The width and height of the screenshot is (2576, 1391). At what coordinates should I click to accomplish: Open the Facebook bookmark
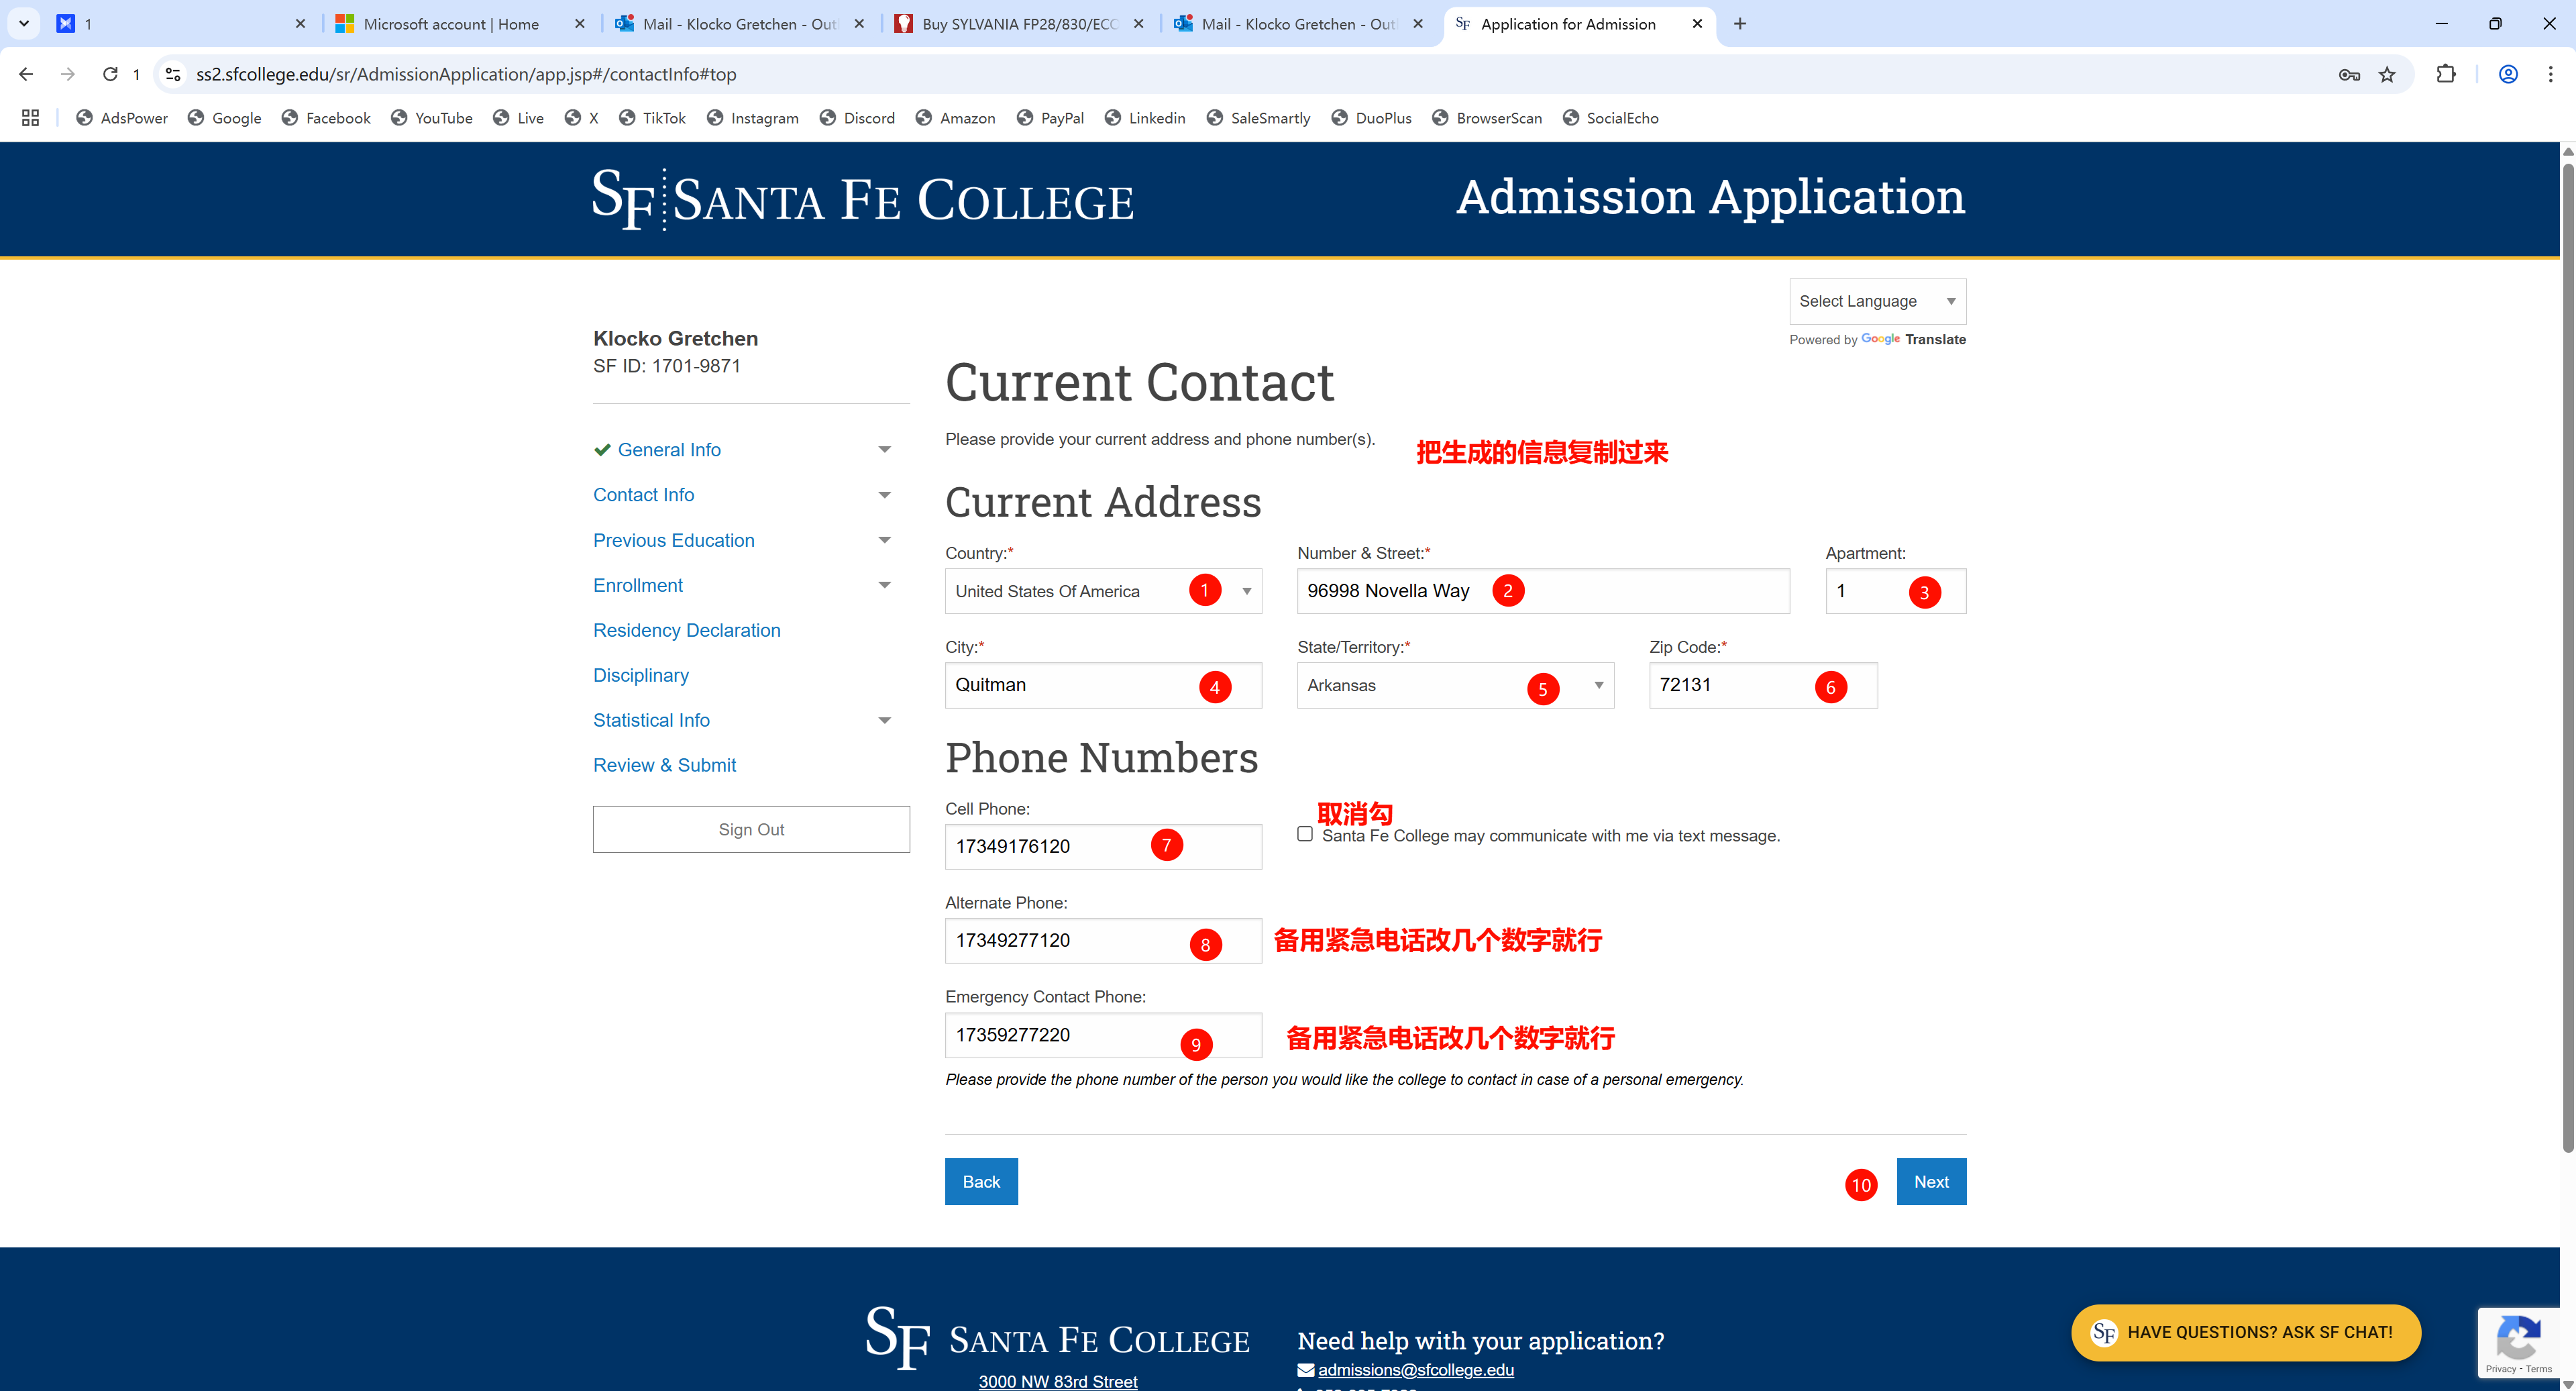click(326, 118)
